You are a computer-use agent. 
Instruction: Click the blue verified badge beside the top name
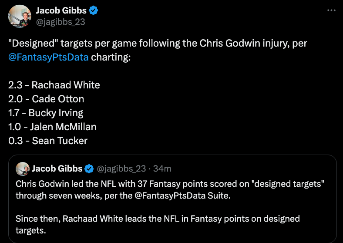[x=94, y=10]
